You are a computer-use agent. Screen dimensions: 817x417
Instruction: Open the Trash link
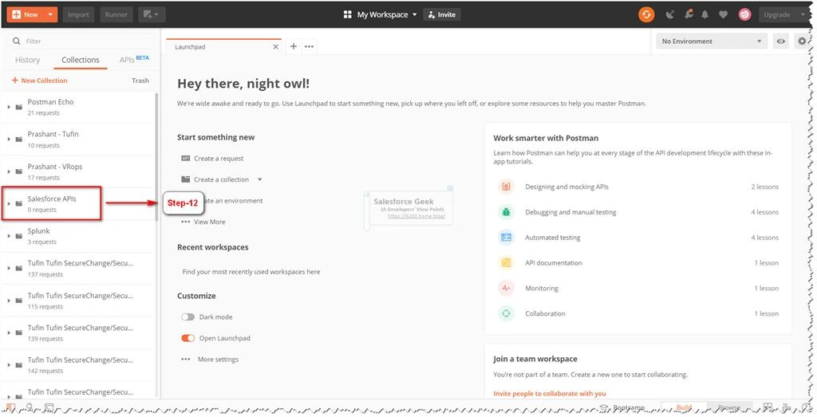click(x=140, y=81)
